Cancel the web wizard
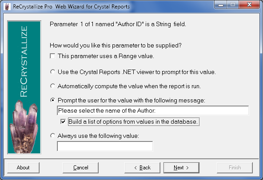263x180 pixels. tap(81, 168)
